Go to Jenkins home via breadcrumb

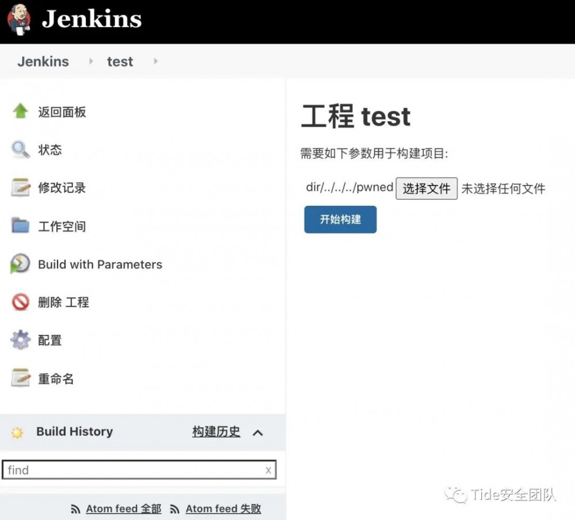pyautogui.click(x=43, y=61)
